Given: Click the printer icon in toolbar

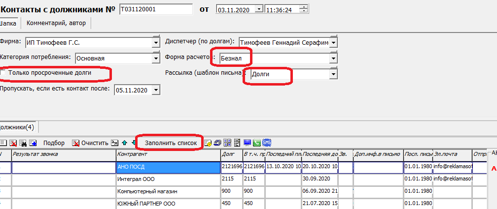Looking at the screenshot, I should [217, 143].
